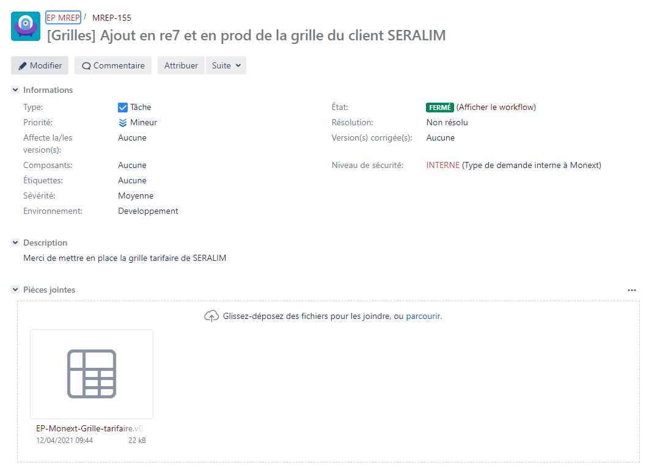Click Afficher le workflow link
This screenshot has width=649, height=468.
pyautogui.click(x=496, y=108)
